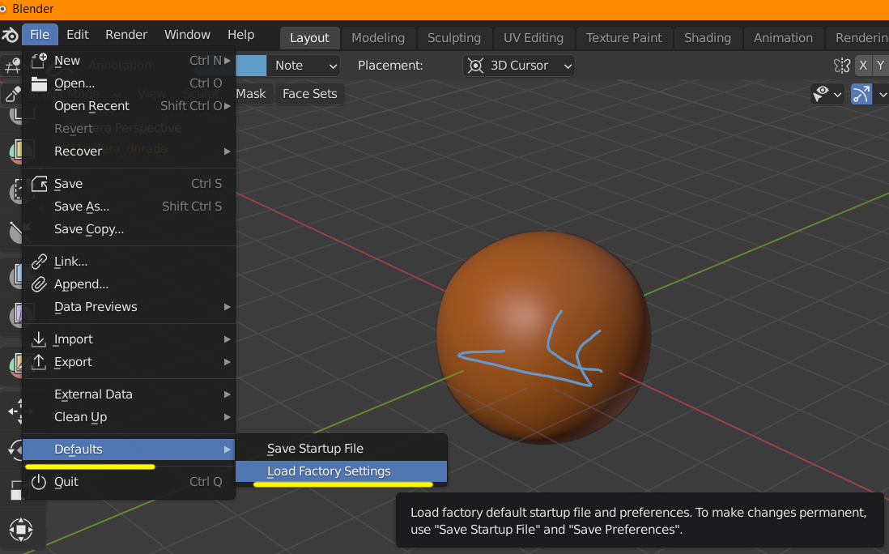Click the Link chain icon
The height and width of the screenshot is (554, 889).
point(39,262)
